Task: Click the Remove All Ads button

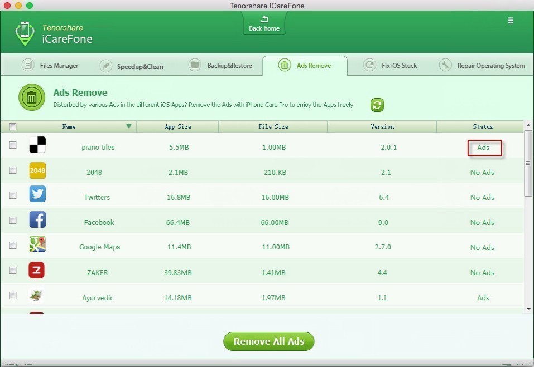Action: (x=269, y=341)
